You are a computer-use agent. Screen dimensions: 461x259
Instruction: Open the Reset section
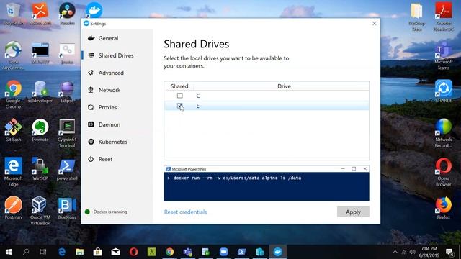(105, 159)
